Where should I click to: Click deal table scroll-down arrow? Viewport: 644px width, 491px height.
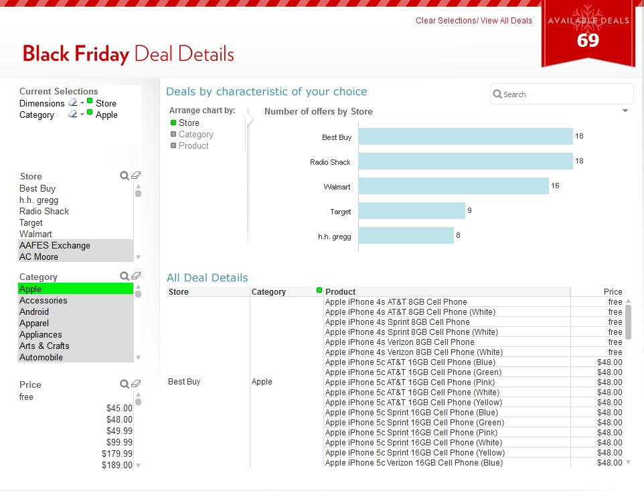coord(629,463)
